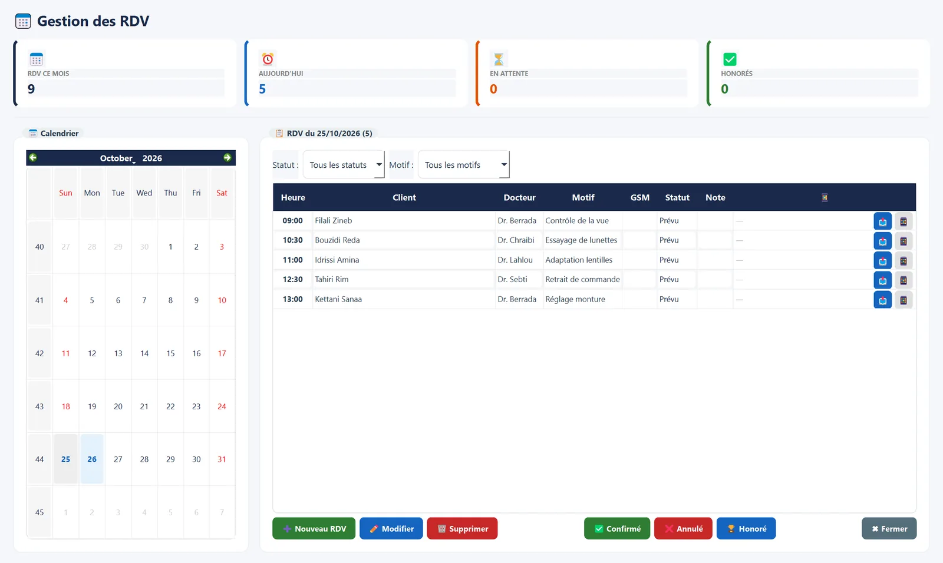Click blue outbox icon for Tahiri Rim
The height and width of the screenshot is (563, 943).
tap(882, 280)
